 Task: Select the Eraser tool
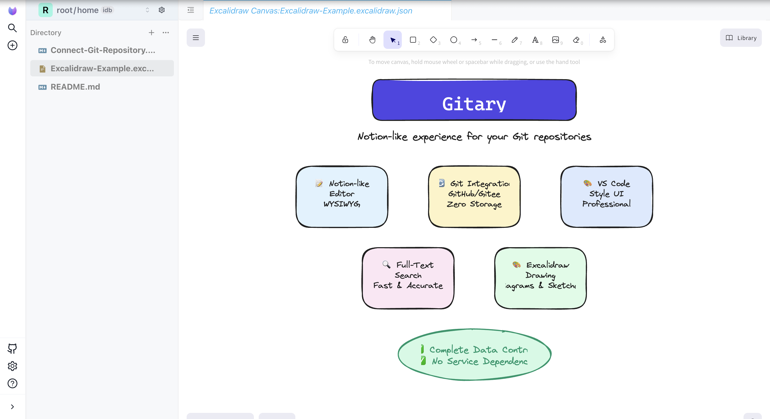click(576, 40)
